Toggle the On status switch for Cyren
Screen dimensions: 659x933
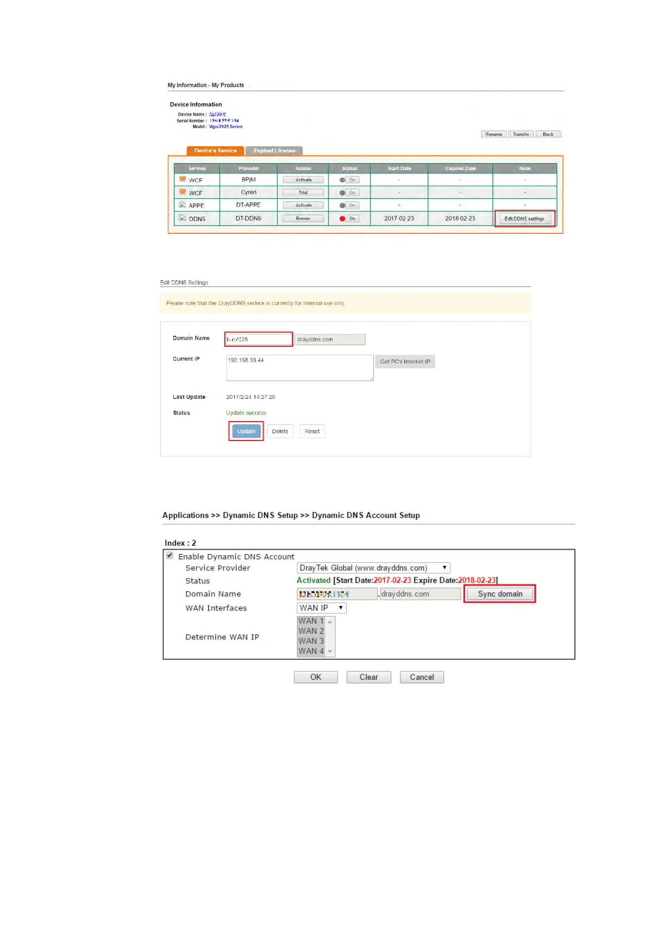pos(349,193)
